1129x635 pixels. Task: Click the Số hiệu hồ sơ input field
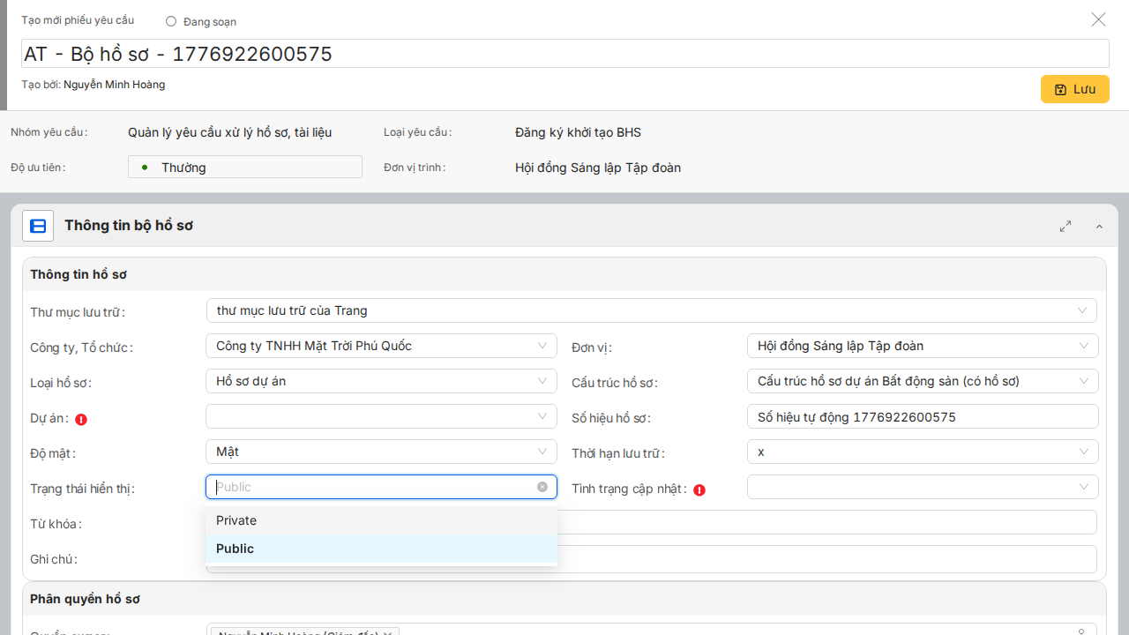point(922,416)
